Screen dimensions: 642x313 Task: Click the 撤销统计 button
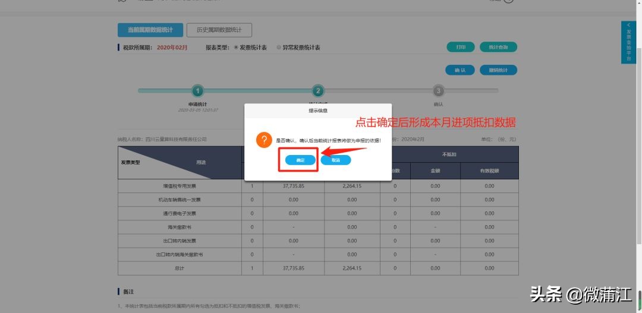[x=498, y=70]
